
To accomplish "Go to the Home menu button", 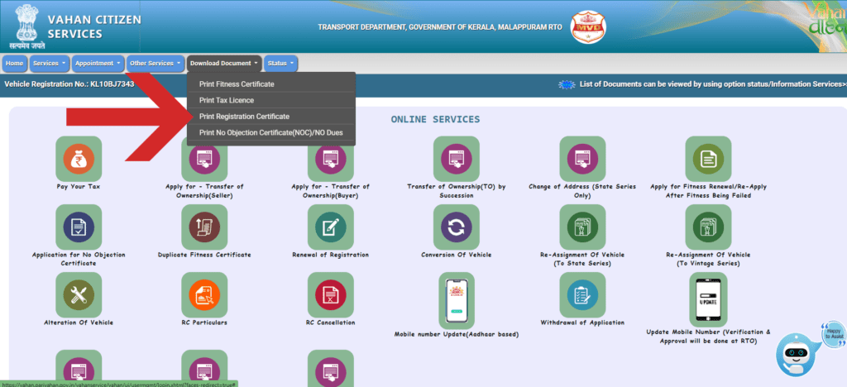I will point(15,64).
